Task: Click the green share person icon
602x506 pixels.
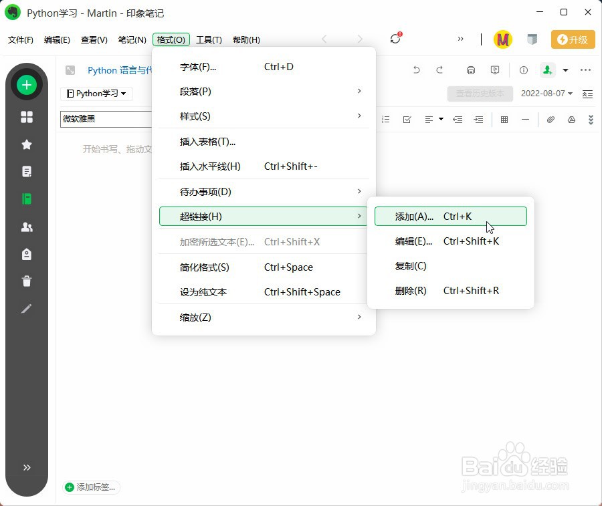Action: pyautogui.click(x=547, y=70)
